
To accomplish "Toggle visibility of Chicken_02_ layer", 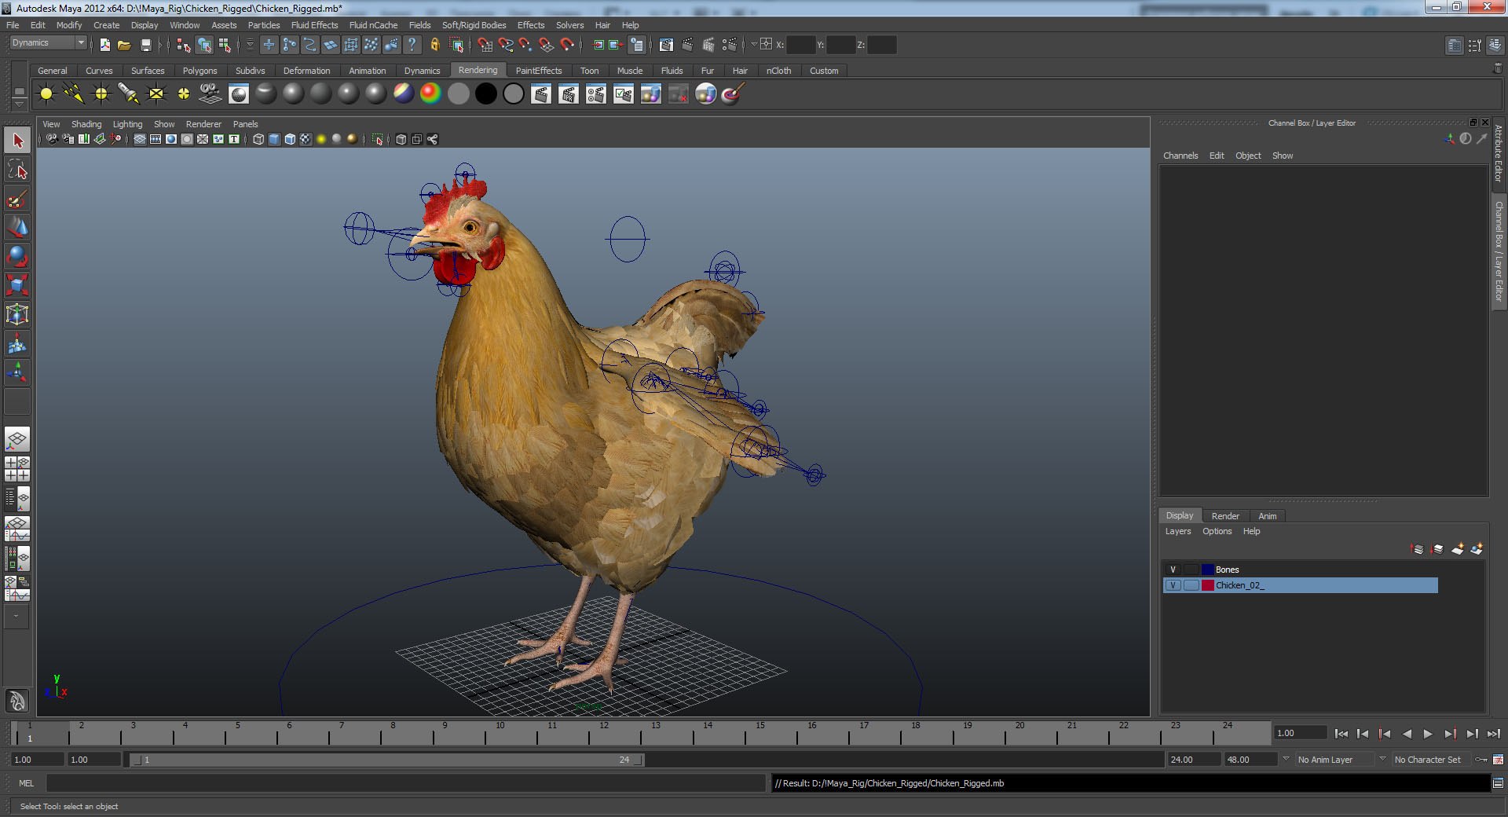I will pyautogui.click(x=1173, y=585).
